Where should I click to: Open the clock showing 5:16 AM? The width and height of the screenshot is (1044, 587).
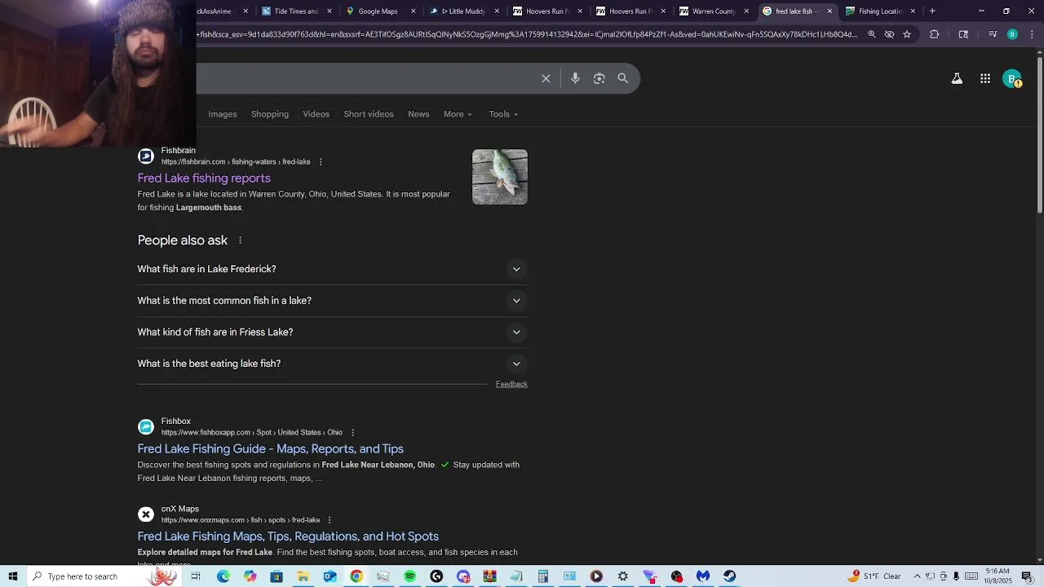998,576
